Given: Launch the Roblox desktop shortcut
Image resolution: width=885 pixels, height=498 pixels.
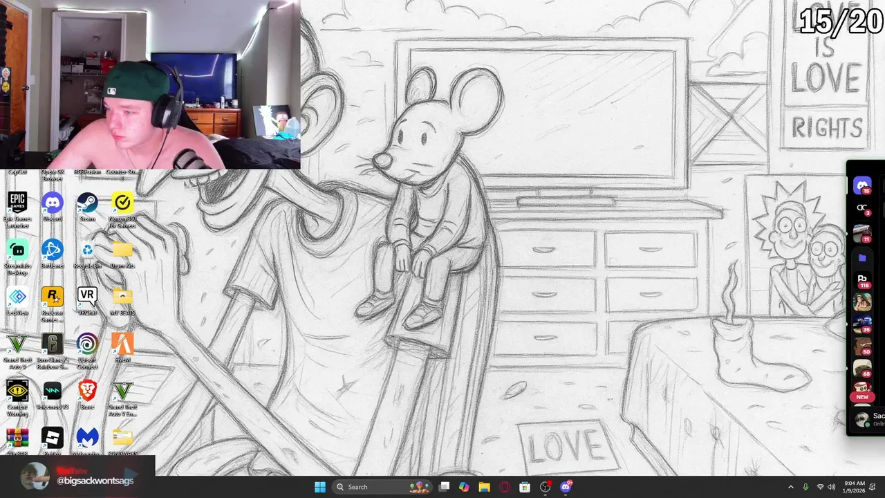Looking at the screenshot, I should tap(53, 441).
